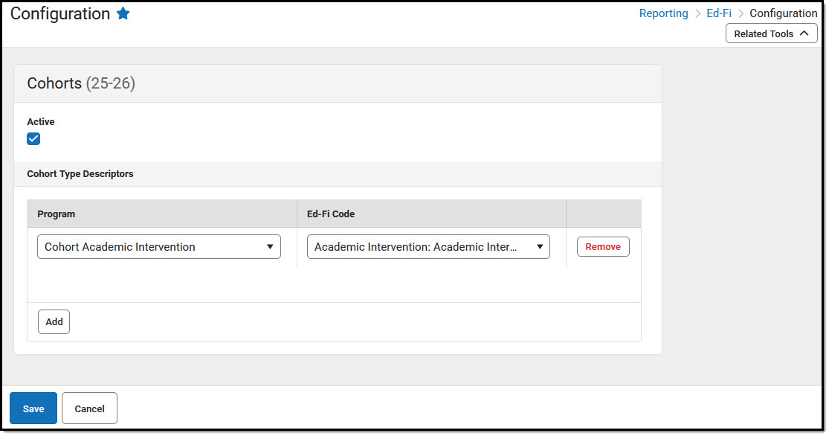
Task: Click the Active field label
Action: 41,122
